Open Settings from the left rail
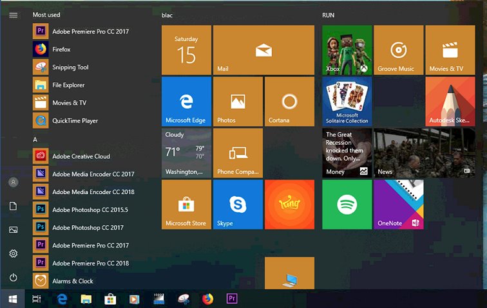The width and height of the screenshot is (487, 308). click(14, 254)
